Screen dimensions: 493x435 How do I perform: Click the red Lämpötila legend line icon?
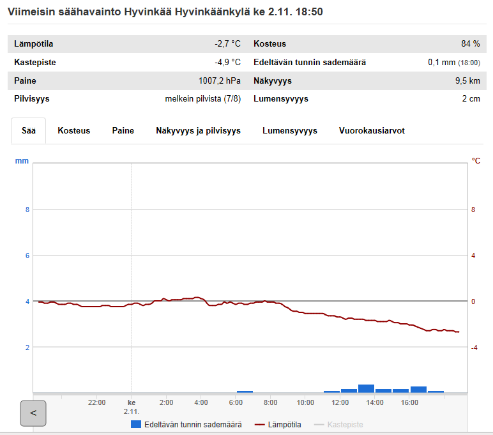coord(259,424)
